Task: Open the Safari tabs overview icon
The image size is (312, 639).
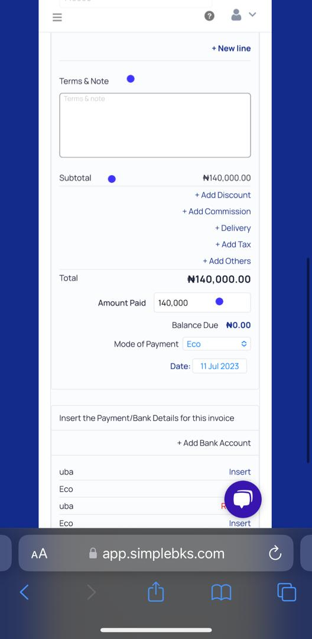Action: point(287,592)
